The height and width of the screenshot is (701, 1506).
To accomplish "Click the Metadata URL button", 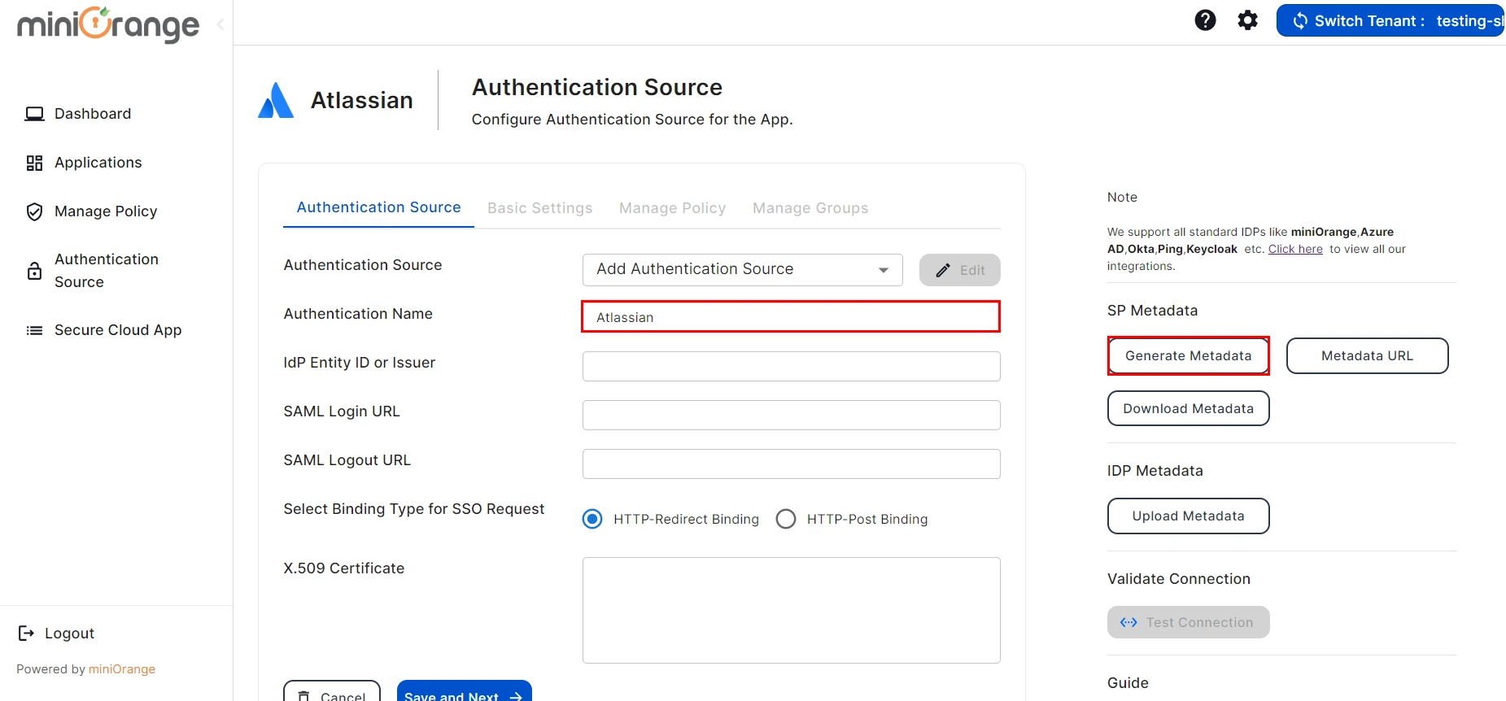I will point(1368,356).
